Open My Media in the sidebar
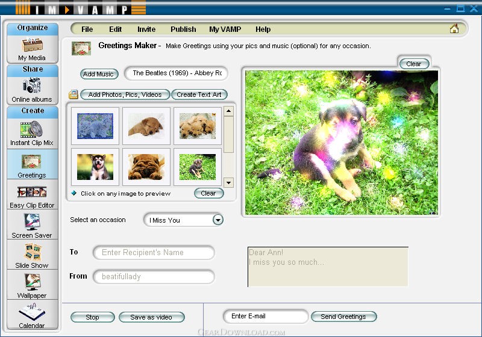The image size is (482, 337). pos(32,48)
